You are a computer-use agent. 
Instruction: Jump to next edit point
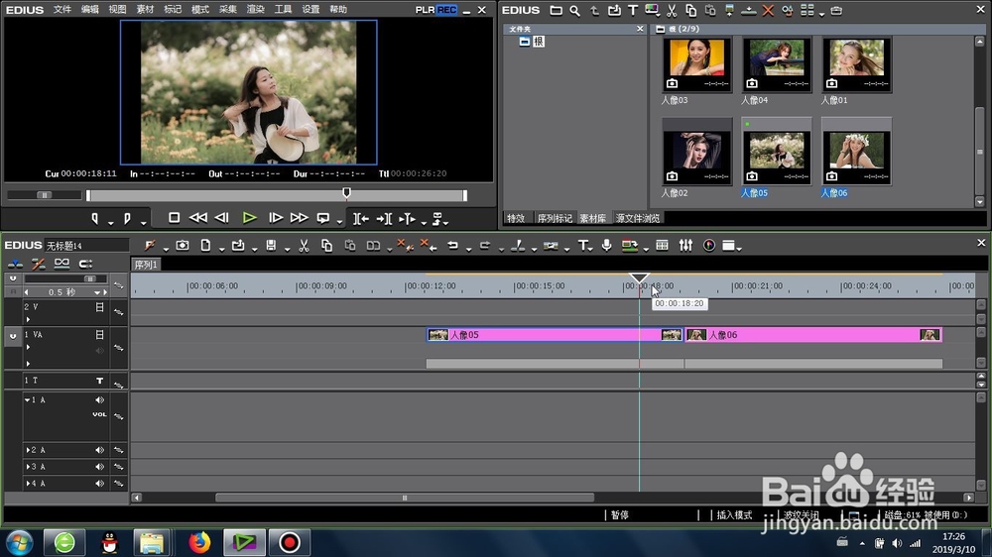coord(384,219)
